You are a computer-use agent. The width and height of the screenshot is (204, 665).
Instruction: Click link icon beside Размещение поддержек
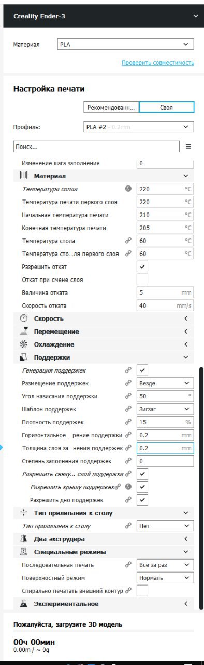click(128, 383)
